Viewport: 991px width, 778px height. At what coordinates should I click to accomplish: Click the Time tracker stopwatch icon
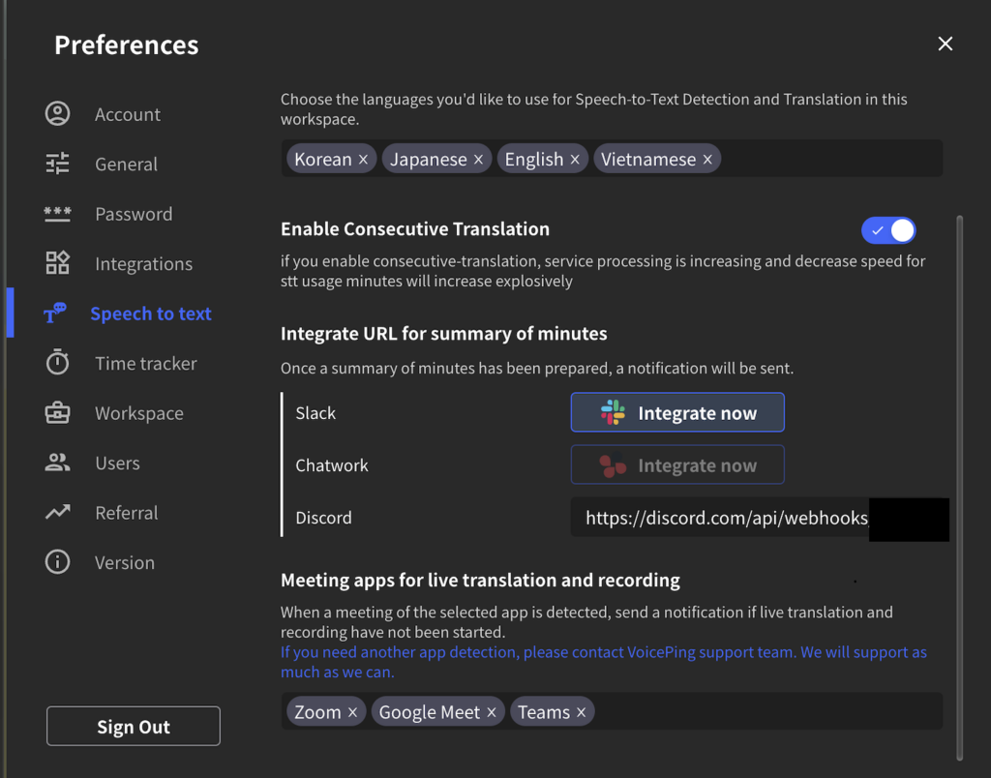58,363
